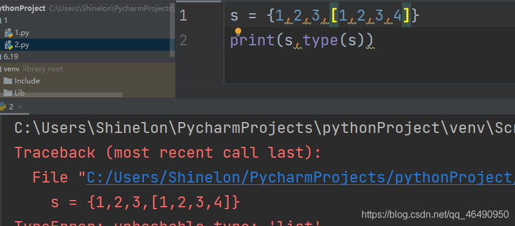Place cursor in the set assignment line
Viewport: 515px width, 226px height.
[x=325, y=16]
